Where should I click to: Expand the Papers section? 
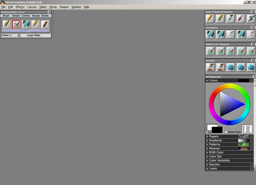[207, 136]
